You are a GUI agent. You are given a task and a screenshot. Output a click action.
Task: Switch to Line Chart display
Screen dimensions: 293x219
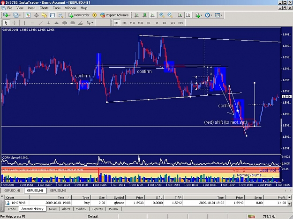click(x=152, y=15)
